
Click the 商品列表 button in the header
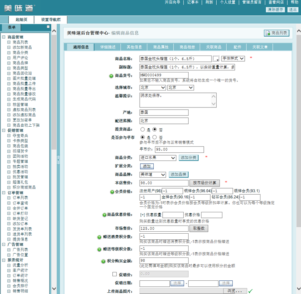click(277, 33)
